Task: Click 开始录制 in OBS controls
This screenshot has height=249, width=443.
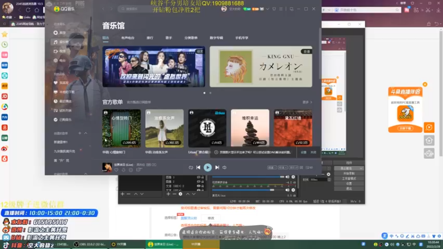Action: (349, 173)
